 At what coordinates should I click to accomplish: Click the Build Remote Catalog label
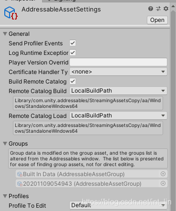37,82
